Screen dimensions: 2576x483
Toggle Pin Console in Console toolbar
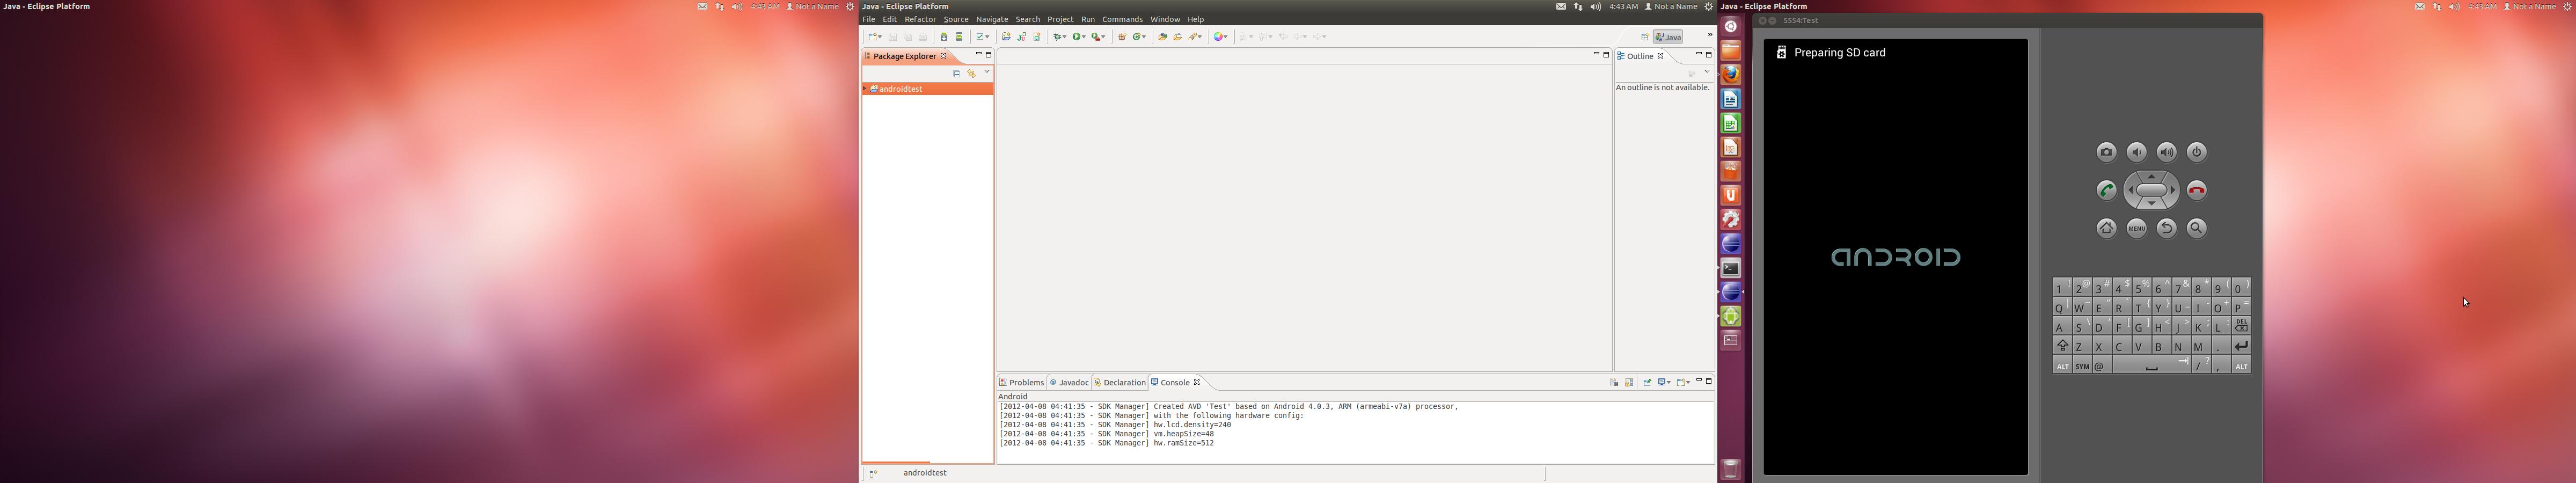[1648, 382]
